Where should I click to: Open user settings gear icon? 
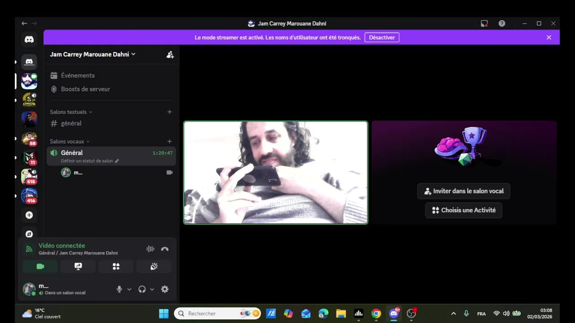point(165,289)
